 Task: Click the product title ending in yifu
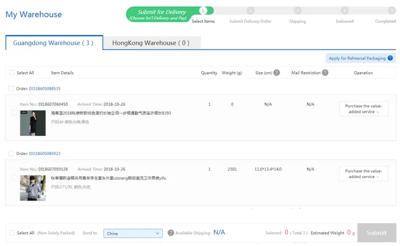109,178
